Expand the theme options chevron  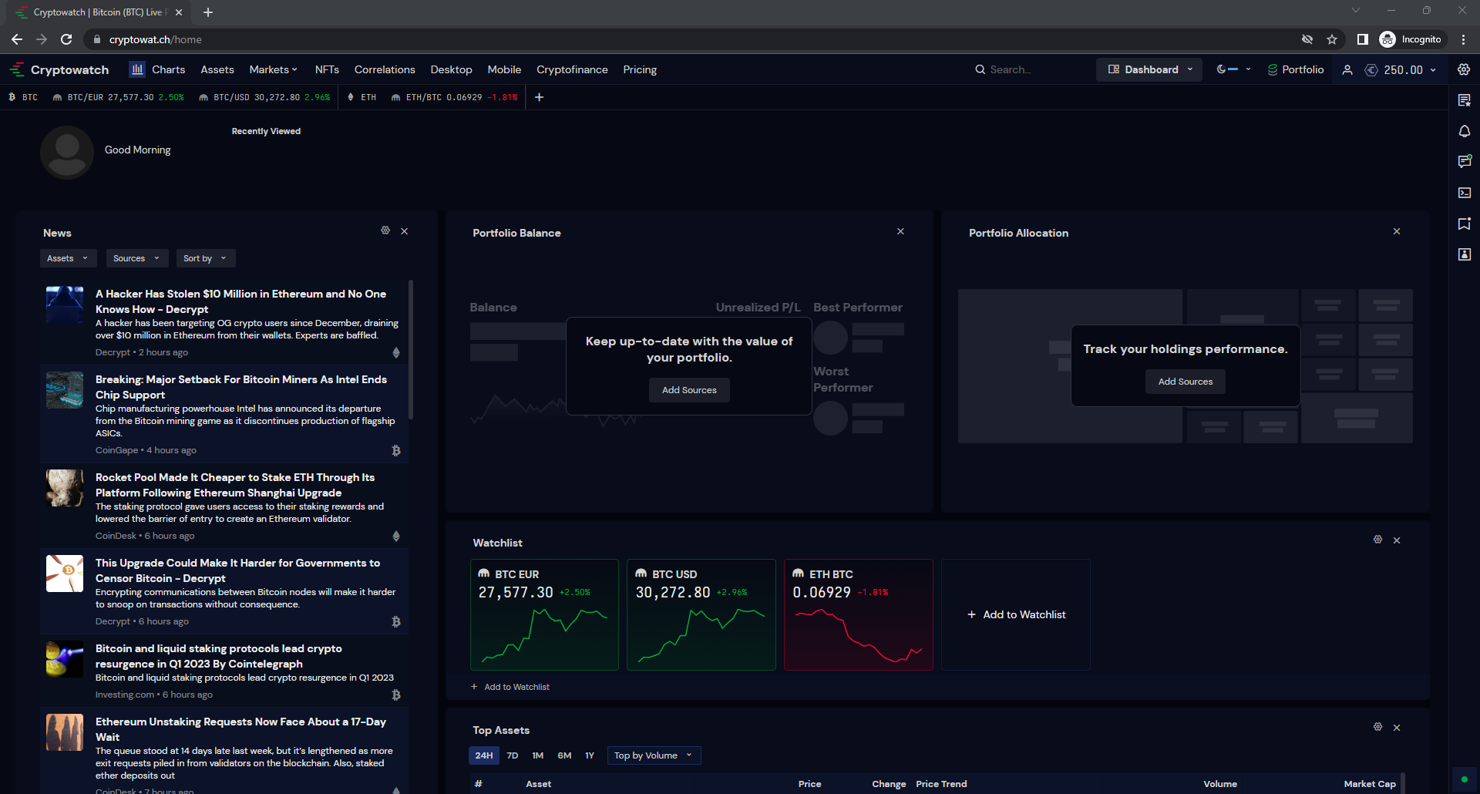(1248, 69)
